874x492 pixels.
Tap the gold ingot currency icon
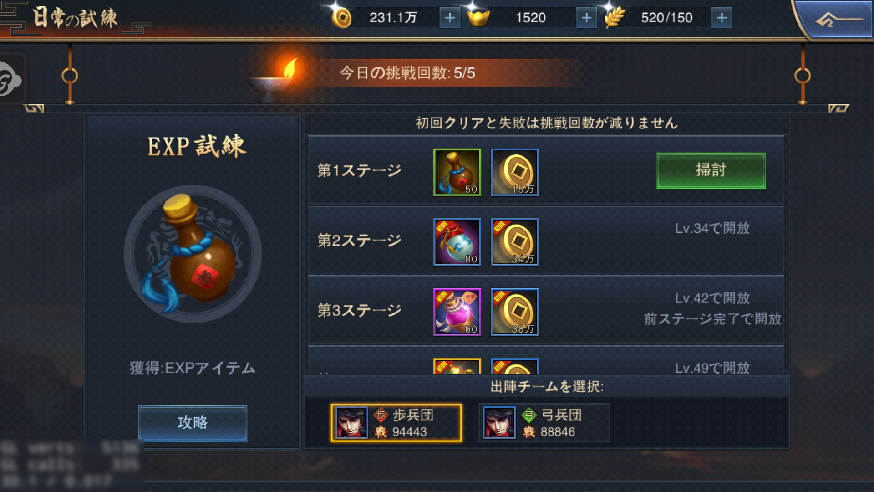478,18
